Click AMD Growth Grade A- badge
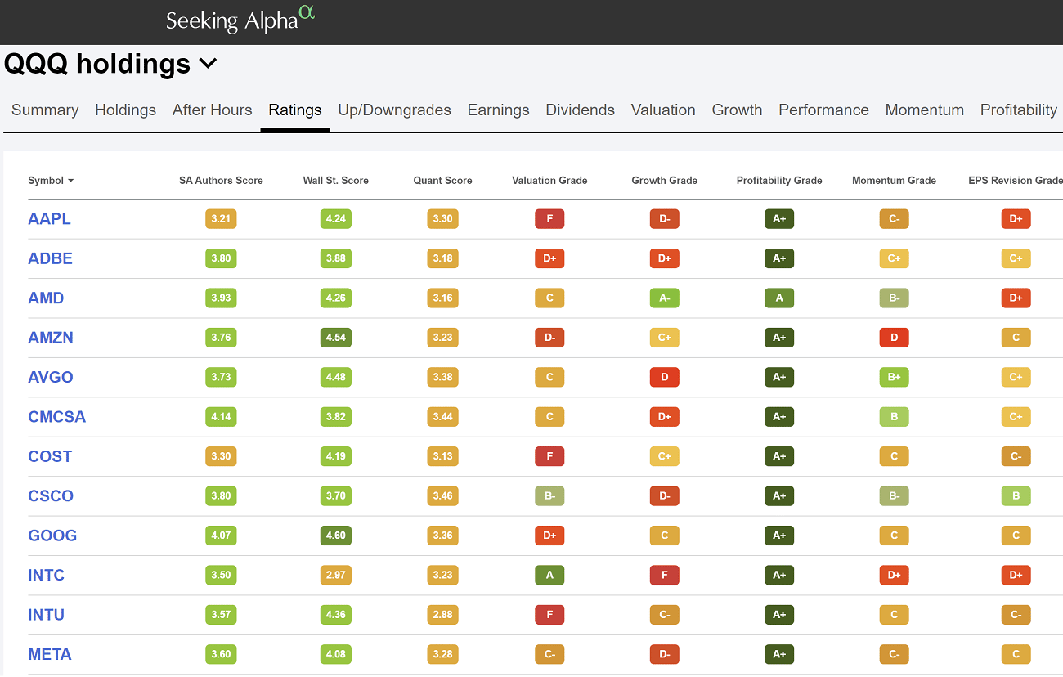Image resolution: width=1063 pixels, height=677 pixels. click(x=665, y=298)
